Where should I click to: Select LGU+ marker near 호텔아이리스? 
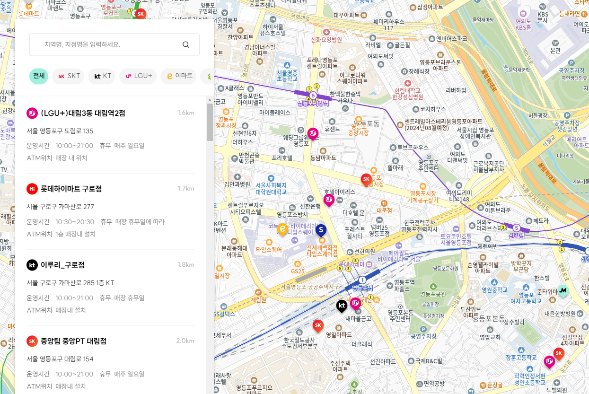329,201
